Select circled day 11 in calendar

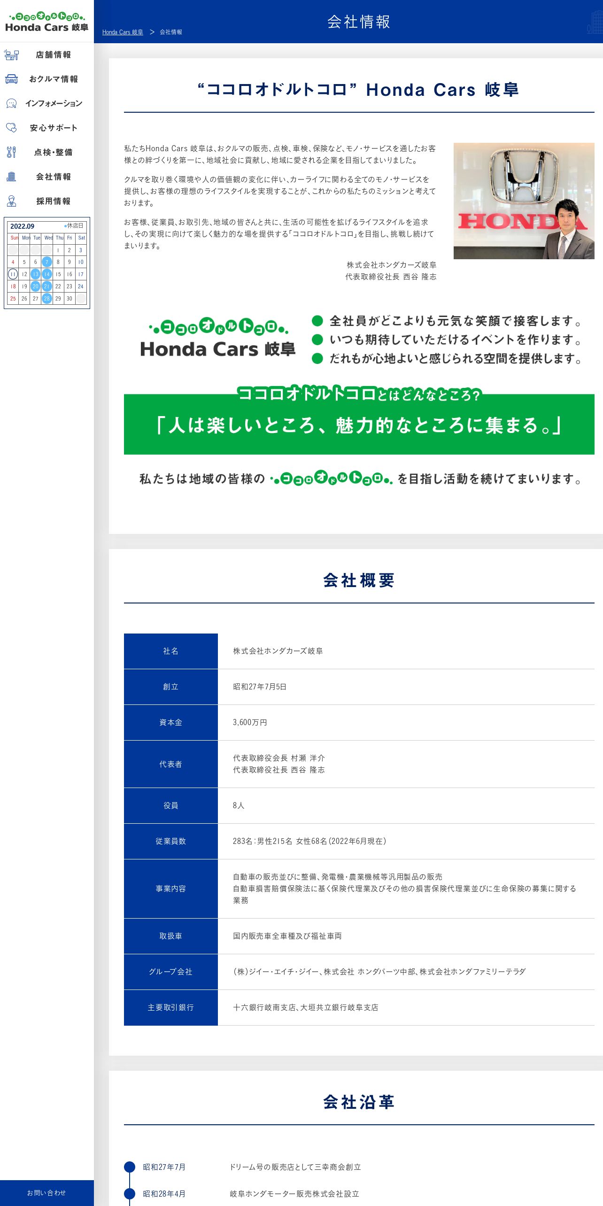(x=13, y=274)
